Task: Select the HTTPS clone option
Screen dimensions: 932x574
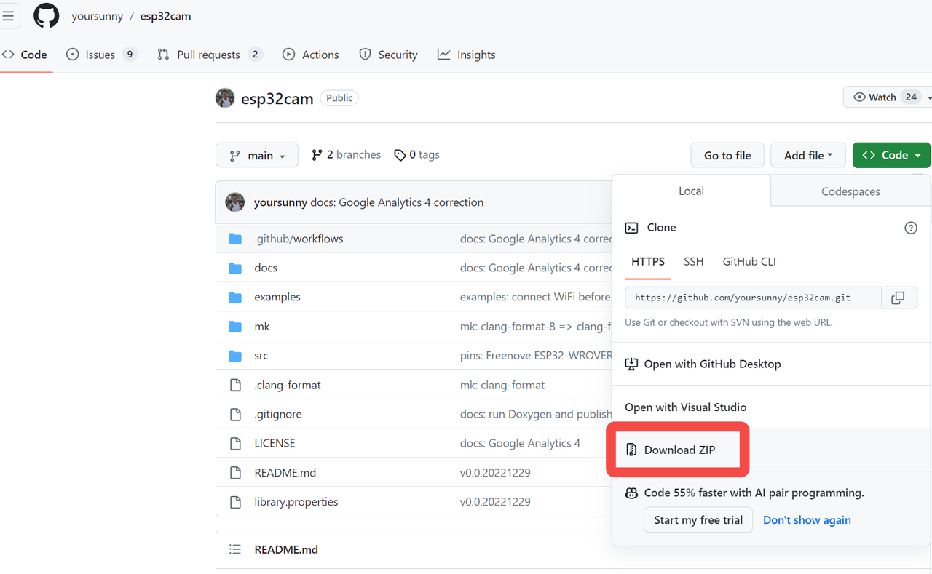Action: (x=648, y=262)
